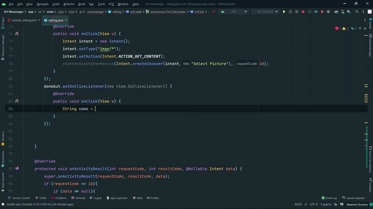Open the Refactor menu
The height and width of the screenshot is (209, 373).
[x=69, y=4]
